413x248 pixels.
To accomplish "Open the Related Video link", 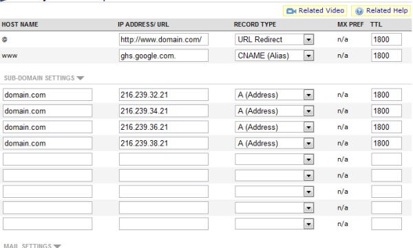I will click(315, 11).
